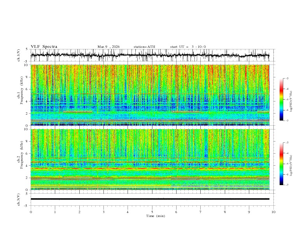Click the ch.1 'Frequency (kHz)' axis label
Image resolution: width=308 pixels, height=238 pixels.
click(x=22, y=91)
